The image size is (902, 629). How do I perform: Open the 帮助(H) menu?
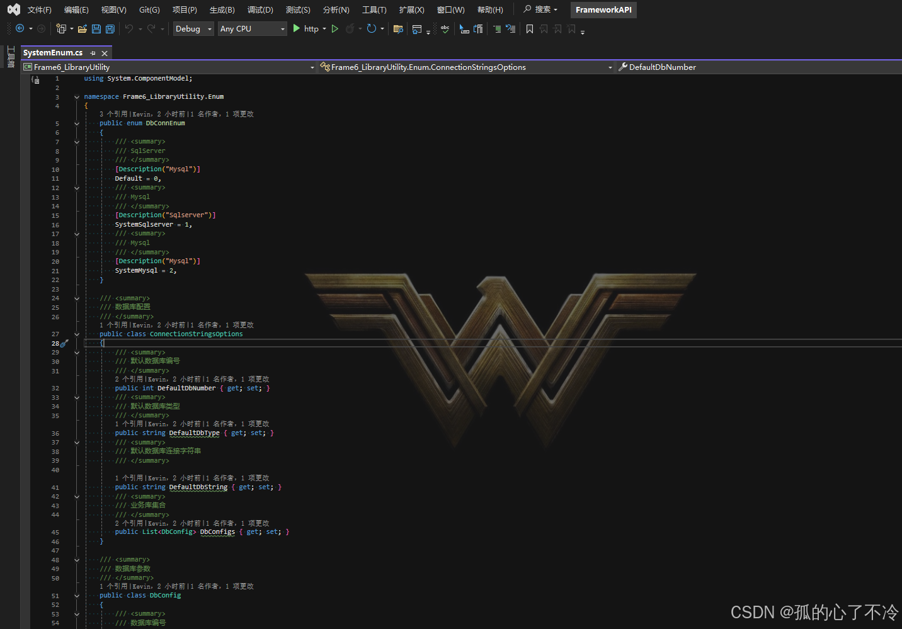(x=490, y=9)
